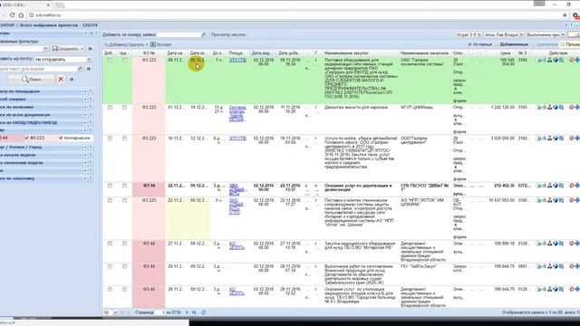Click the text search input field
The height and width of the screenshot is (326, 580).
coord(38,69)
